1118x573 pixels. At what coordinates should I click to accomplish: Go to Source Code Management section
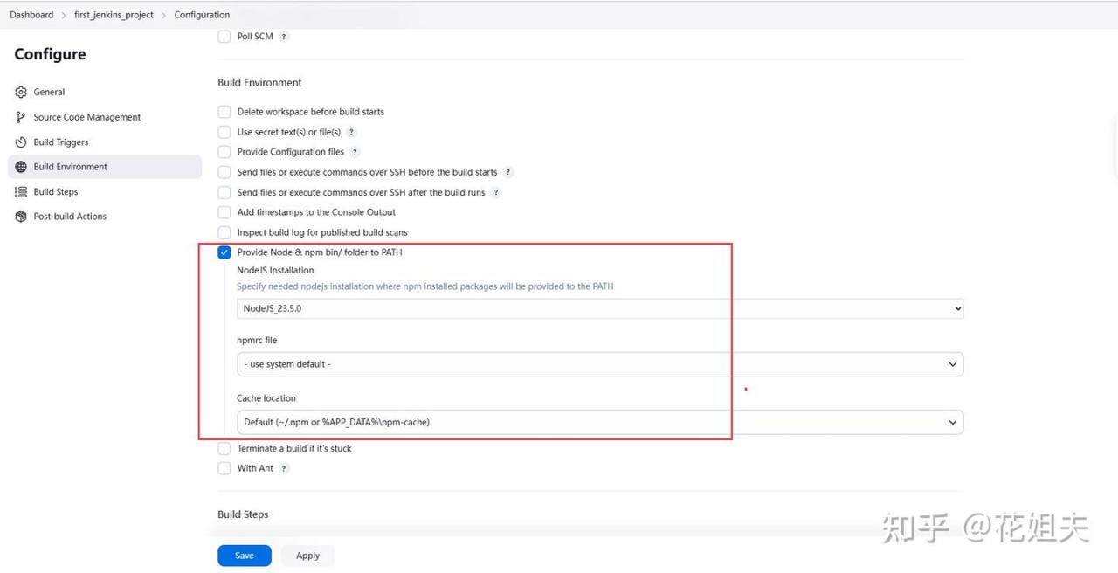105,117
